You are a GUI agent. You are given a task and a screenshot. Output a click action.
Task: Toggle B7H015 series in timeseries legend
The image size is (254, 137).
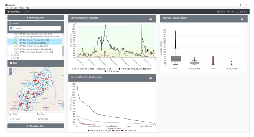(x=122, y=69)
